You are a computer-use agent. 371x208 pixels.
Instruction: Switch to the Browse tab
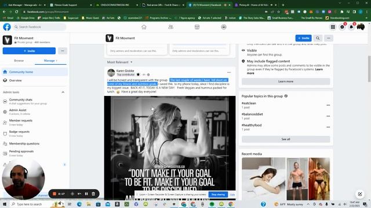tap(19, 61)
